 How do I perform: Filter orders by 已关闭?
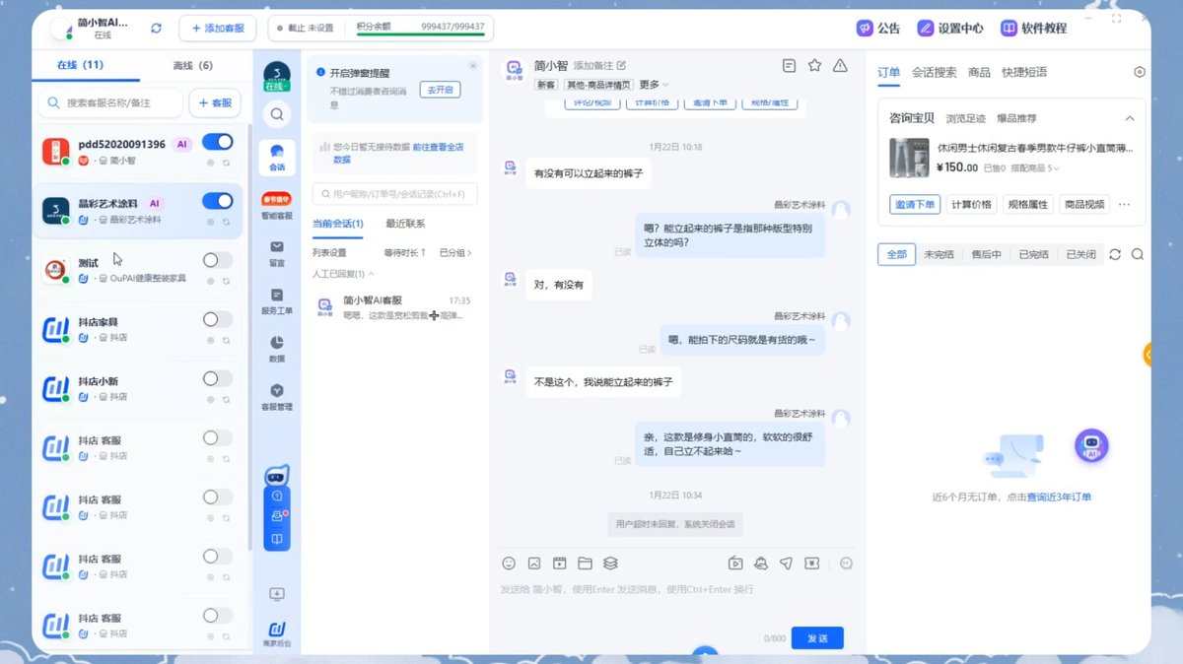tap(1080, 254)
